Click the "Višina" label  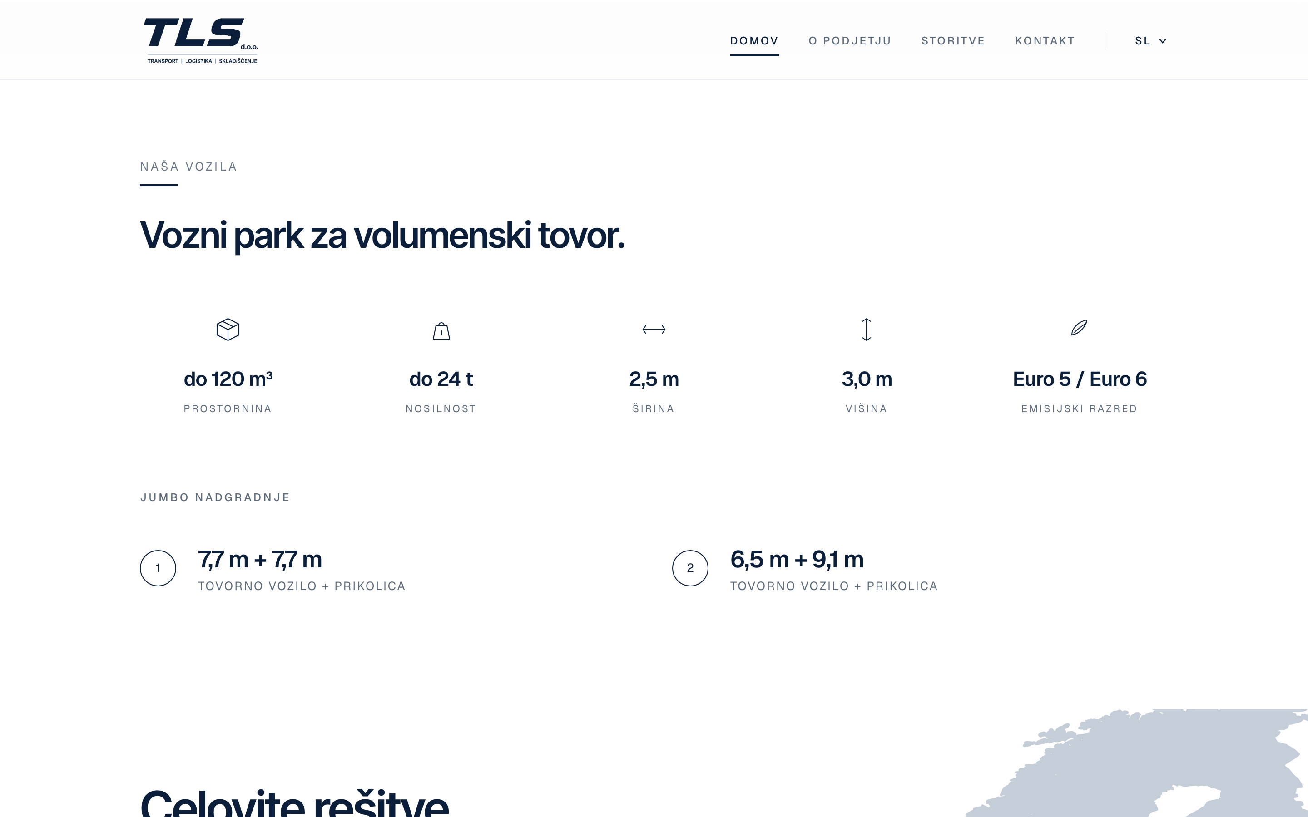(867, 408)
